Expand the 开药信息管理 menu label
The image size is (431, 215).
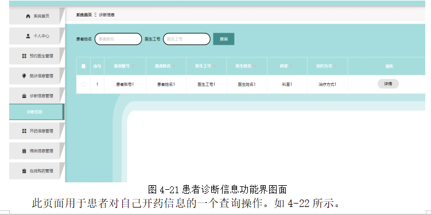pyautogui.click(x=41, y=131)
